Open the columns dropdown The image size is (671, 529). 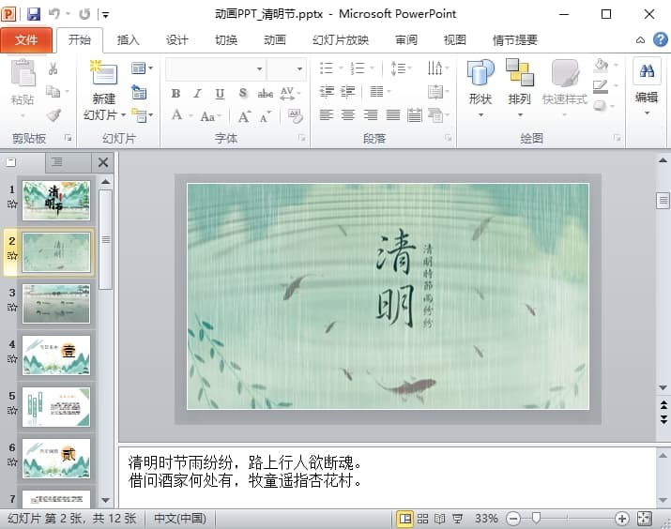pos(380,92)
